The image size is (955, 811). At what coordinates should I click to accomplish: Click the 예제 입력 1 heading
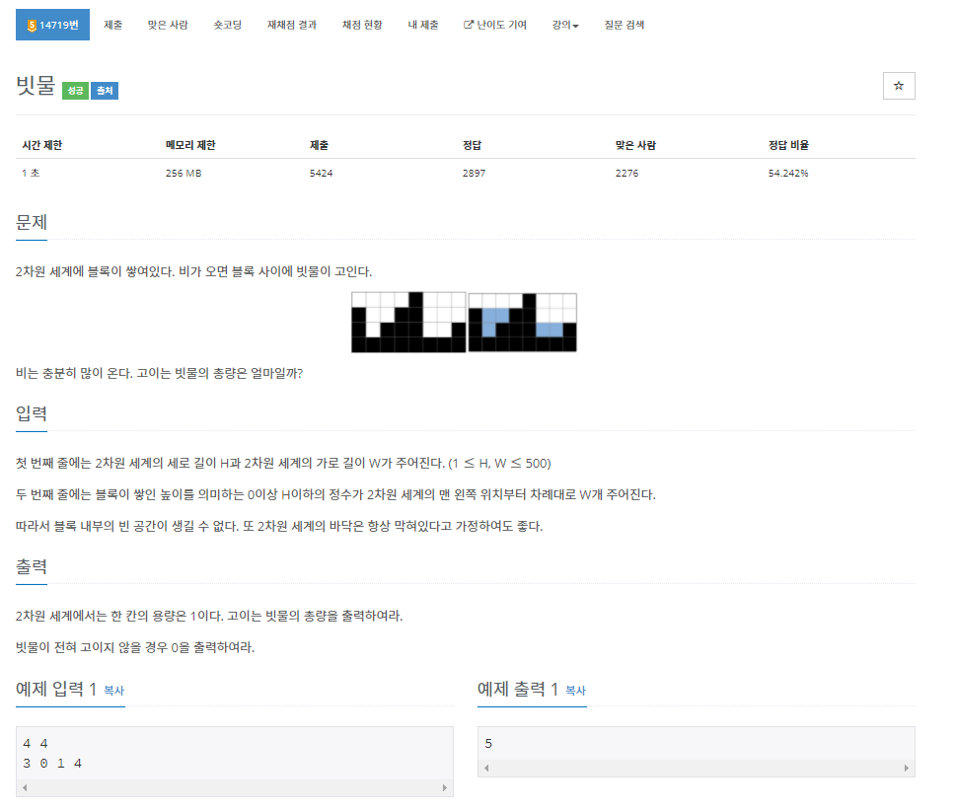point(56,690)
